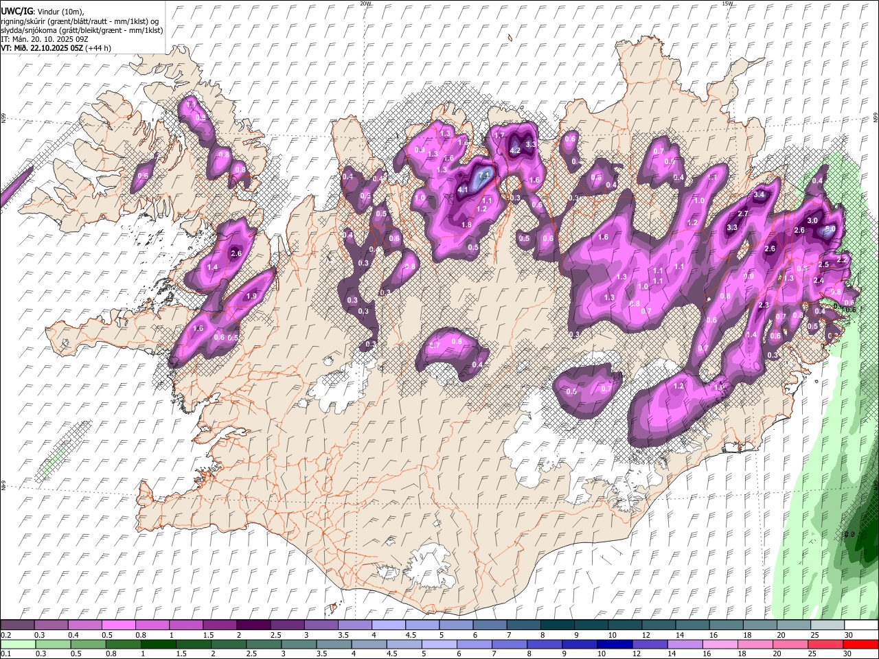Pick the dark teal 8 swatch in the upper legend row
Viewport: 879px width, 659px height.
557,625
